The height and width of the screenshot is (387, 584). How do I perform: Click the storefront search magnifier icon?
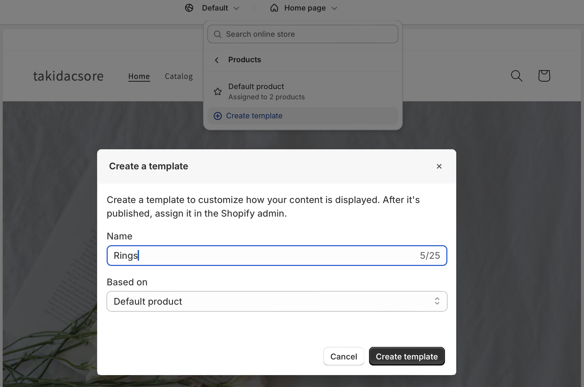(x=517, y=76)
